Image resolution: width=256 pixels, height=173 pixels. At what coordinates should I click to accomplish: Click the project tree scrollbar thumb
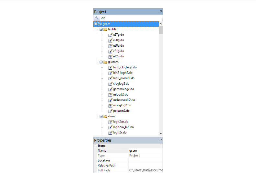(161, 30)
